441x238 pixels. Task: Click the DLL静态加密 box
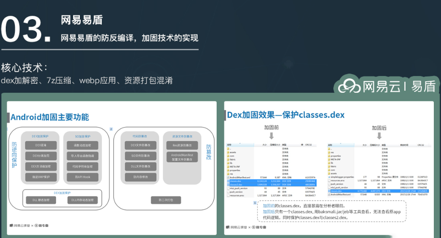[41, 200]
